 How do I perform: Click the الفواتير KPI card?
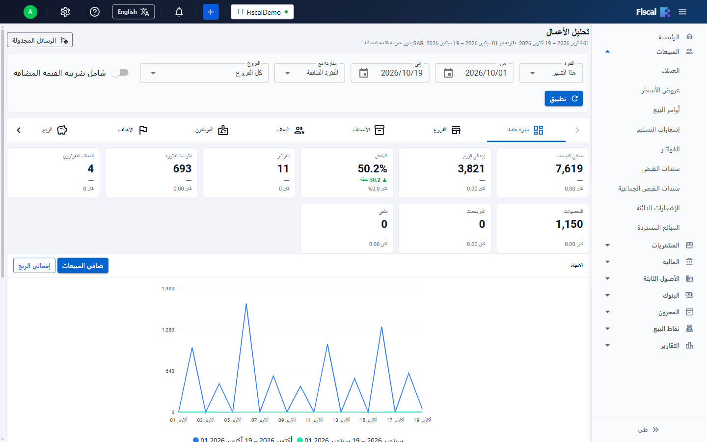[x=249, y=173]
